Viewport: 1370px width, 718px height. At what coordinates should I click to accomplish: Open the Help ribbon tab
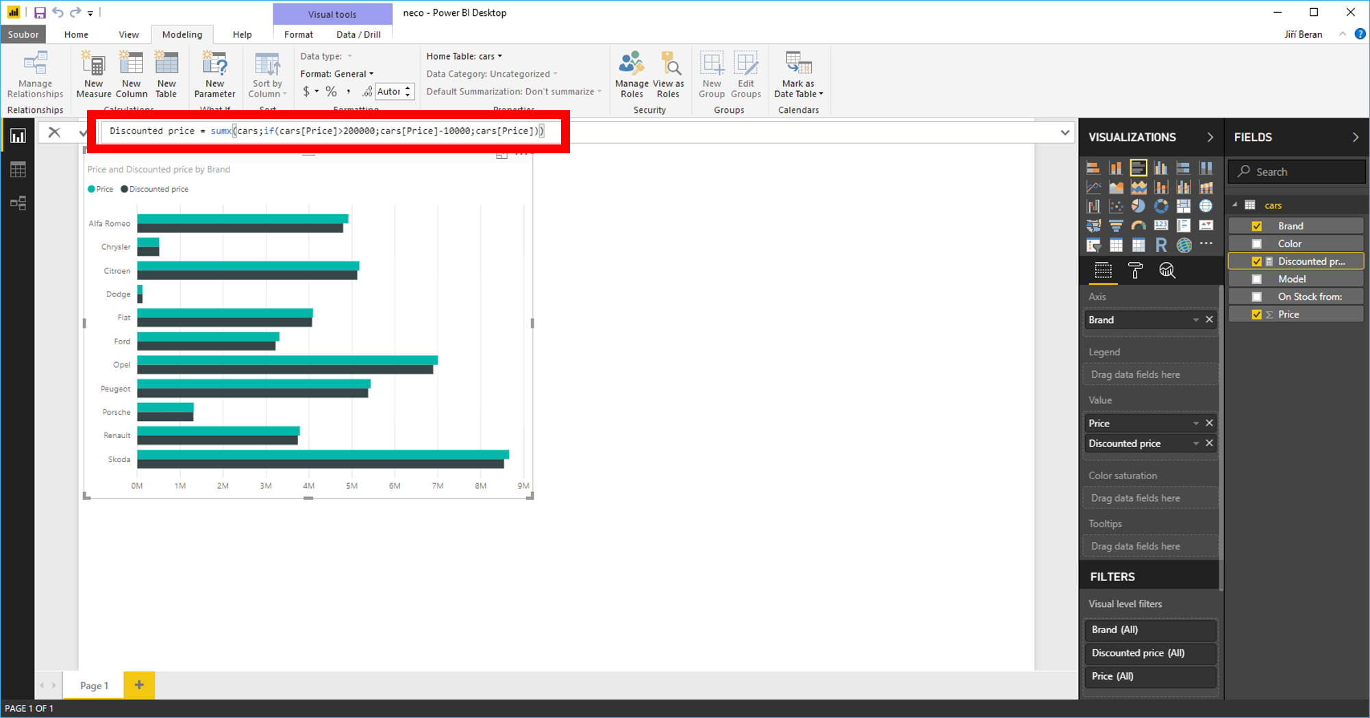tap(242, 34)
